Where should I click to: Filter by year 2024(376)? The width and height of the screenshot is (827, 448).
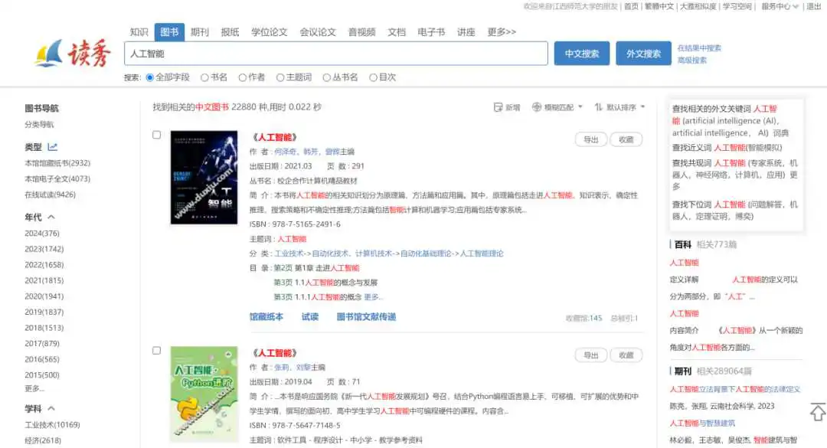click(x=42, y=234)
